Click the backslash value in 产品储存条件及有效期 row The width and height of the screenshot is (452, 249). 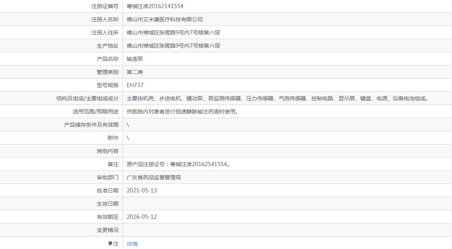128,125
